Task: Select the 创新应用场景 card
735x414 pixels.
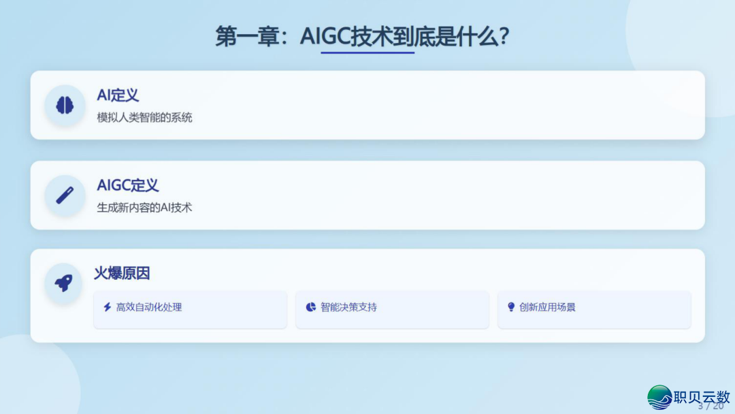Action: (594, 309)
